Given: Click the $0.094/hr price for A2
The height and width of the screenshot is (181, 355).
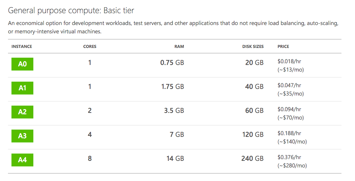Looking at the screenshot, I should click(289, 109).
